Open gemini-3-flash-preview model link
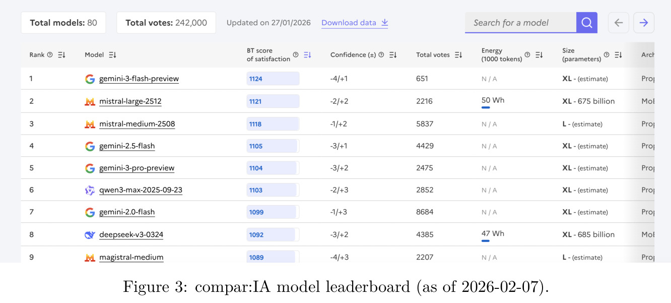Viewport: 671px width, 303px height. coord(139,79)
